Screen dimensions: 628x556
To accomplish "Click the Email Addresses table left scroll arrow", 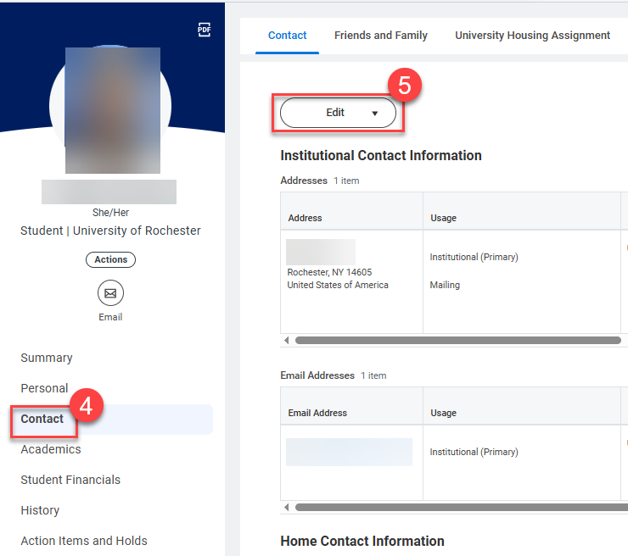I will tap(286, 507).
